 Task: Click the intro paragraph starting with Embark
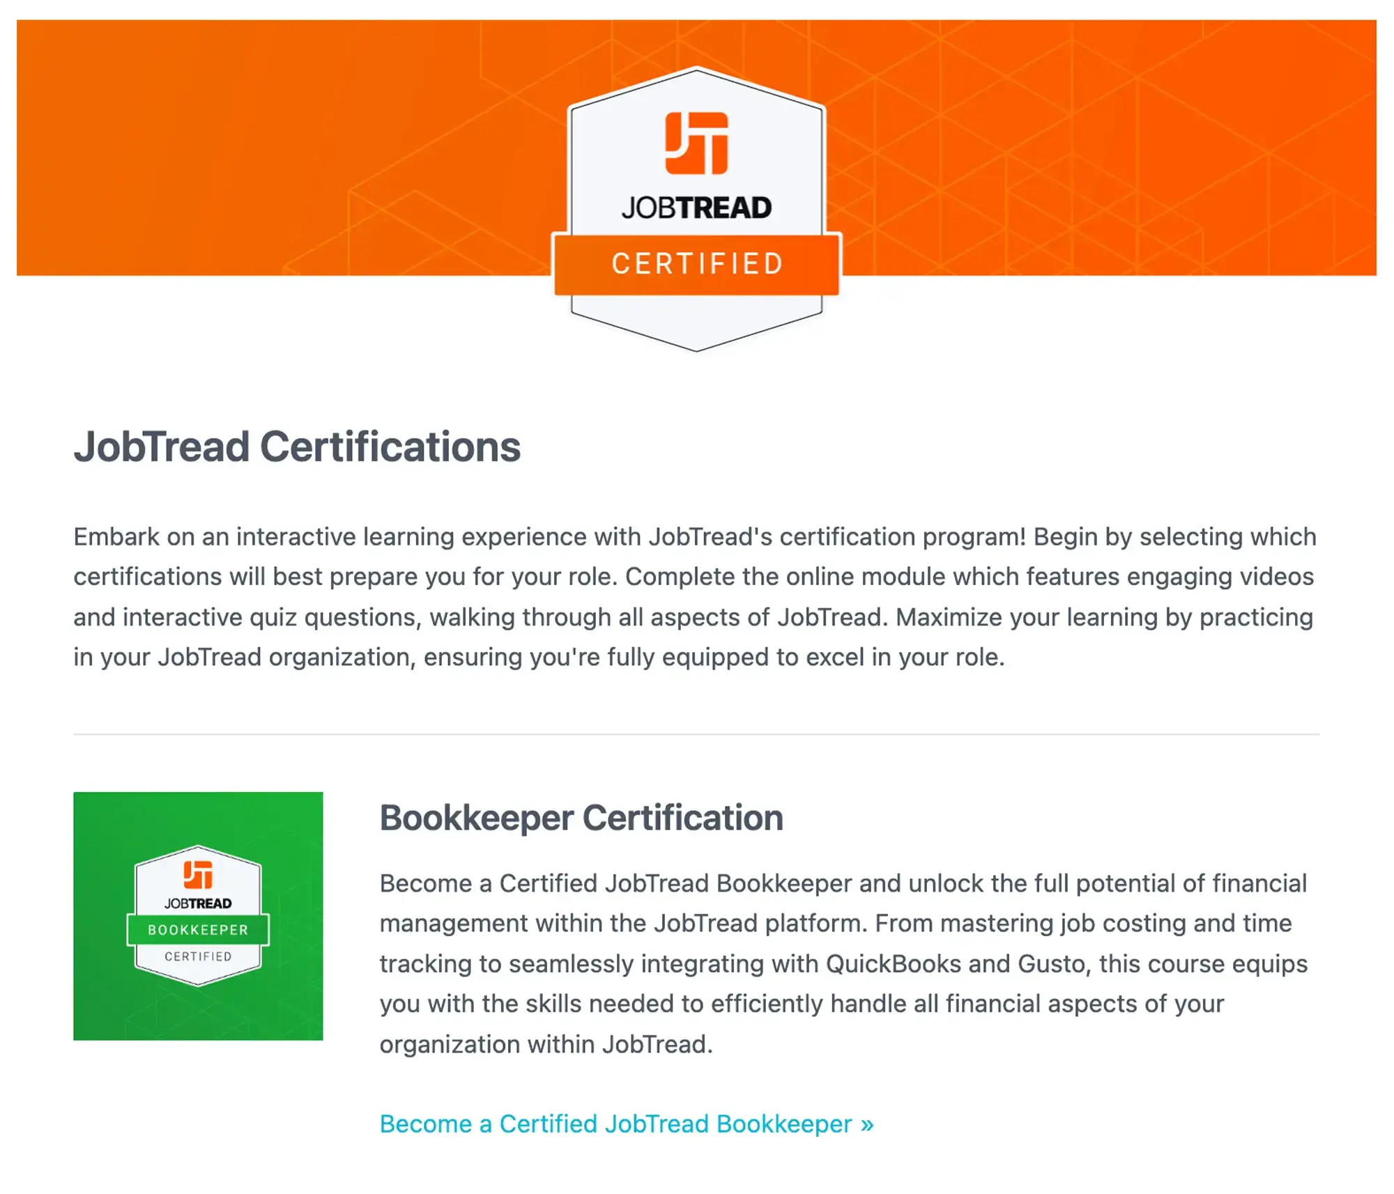click(x=694, y=596)
